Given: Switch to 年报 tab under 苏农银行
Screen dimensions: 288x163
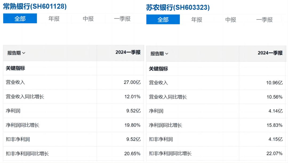Looking at the screenshot, I should coord(197,19).
